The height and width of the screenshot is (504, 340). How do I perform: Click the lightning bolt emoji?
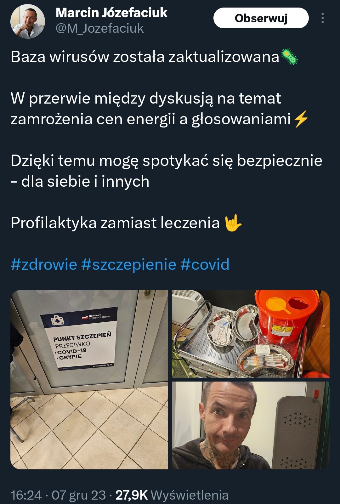coord(301,119)
